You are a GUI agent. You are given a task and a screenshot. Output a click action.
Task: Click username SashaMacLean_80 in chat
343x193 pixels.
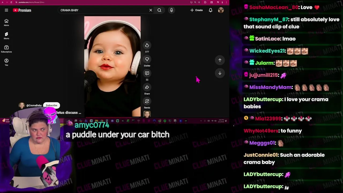pyautogui.click(x=274, y=8)
